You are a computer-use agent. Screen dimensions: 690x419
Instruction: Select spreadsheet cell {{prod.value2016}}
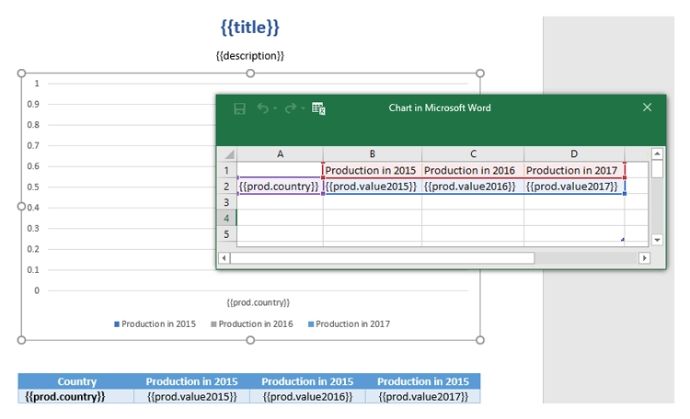(x=473, y=187)
